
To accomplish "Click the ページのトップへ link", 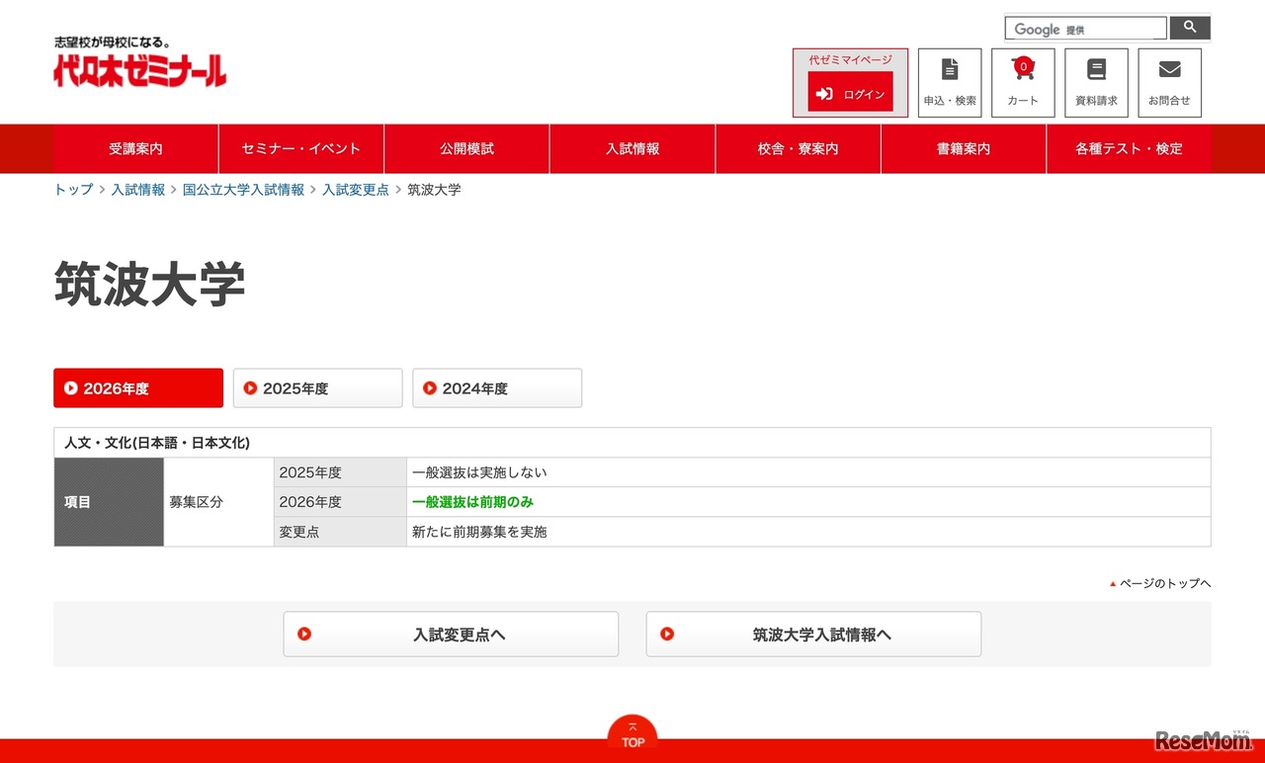I will [1164, 584].
